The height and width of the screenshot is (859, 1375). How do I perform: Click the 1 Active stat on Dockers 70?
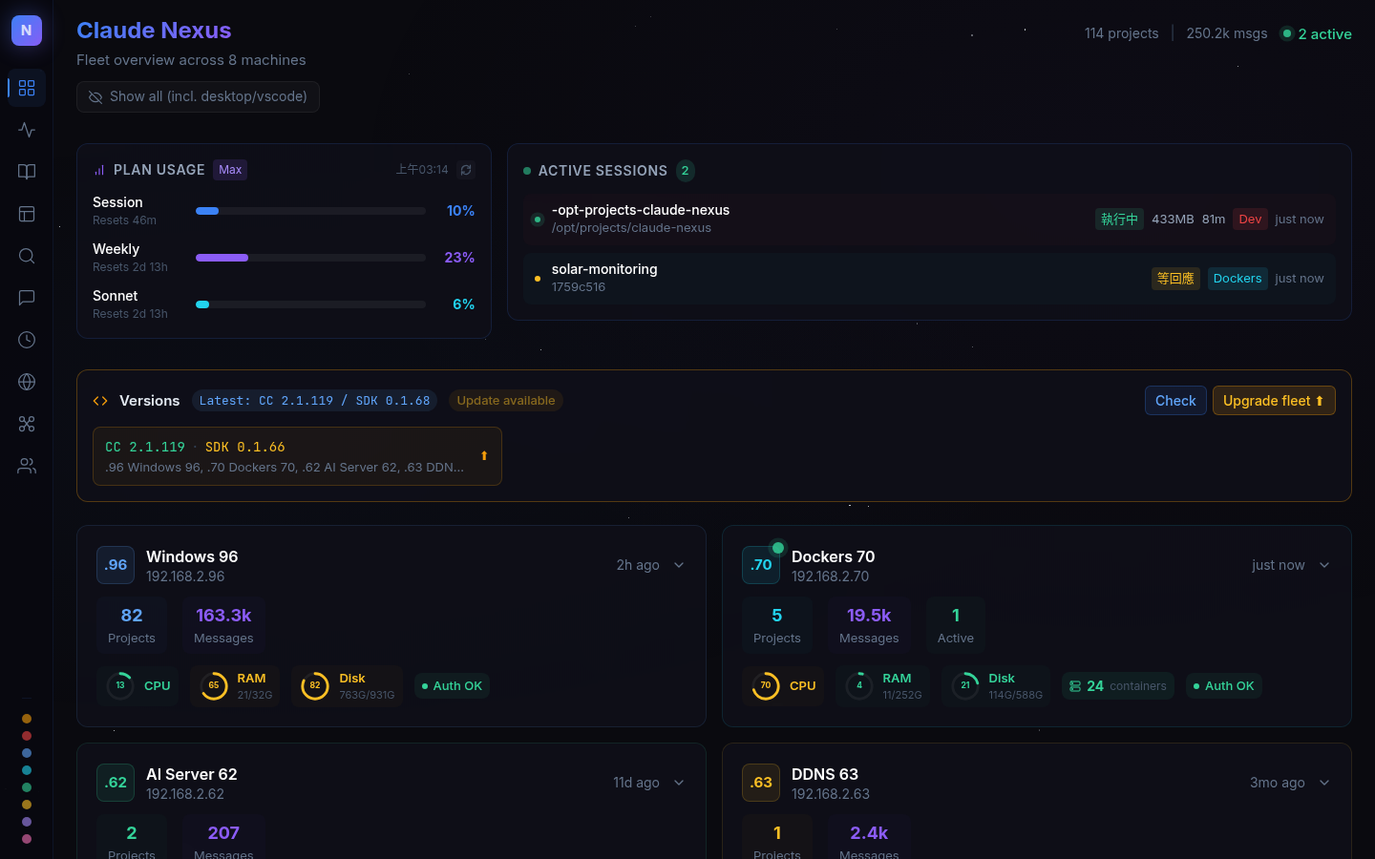click(956, 625)
